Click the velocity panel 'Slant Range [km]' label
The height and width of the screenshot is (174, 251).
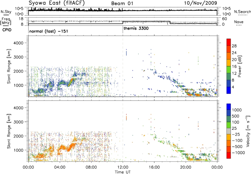[x=9, y=131]
